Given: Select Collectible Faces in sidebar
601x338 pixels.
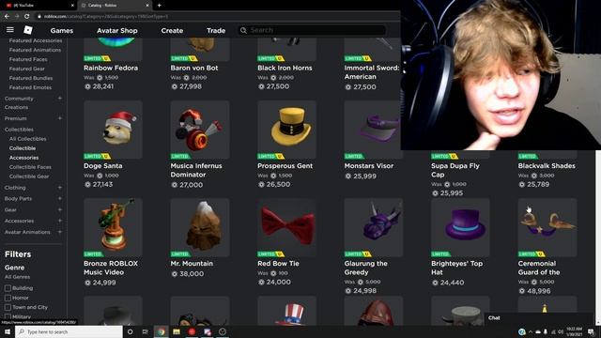Looking at the screenshot, I should [30, 167].
